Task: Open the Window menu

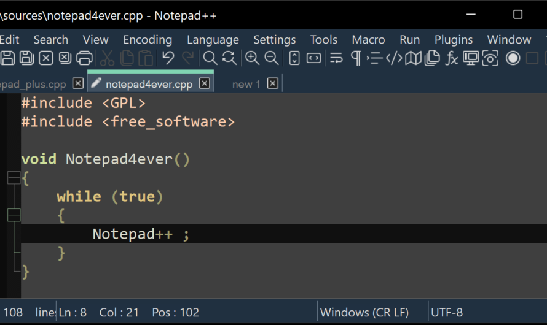Action: pyautogui.click(x=509, y=40)
